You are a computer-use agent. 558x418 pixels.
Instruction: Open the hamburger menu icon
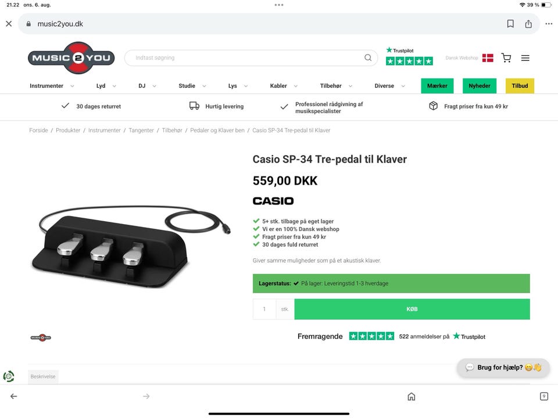tap(525, 58)
